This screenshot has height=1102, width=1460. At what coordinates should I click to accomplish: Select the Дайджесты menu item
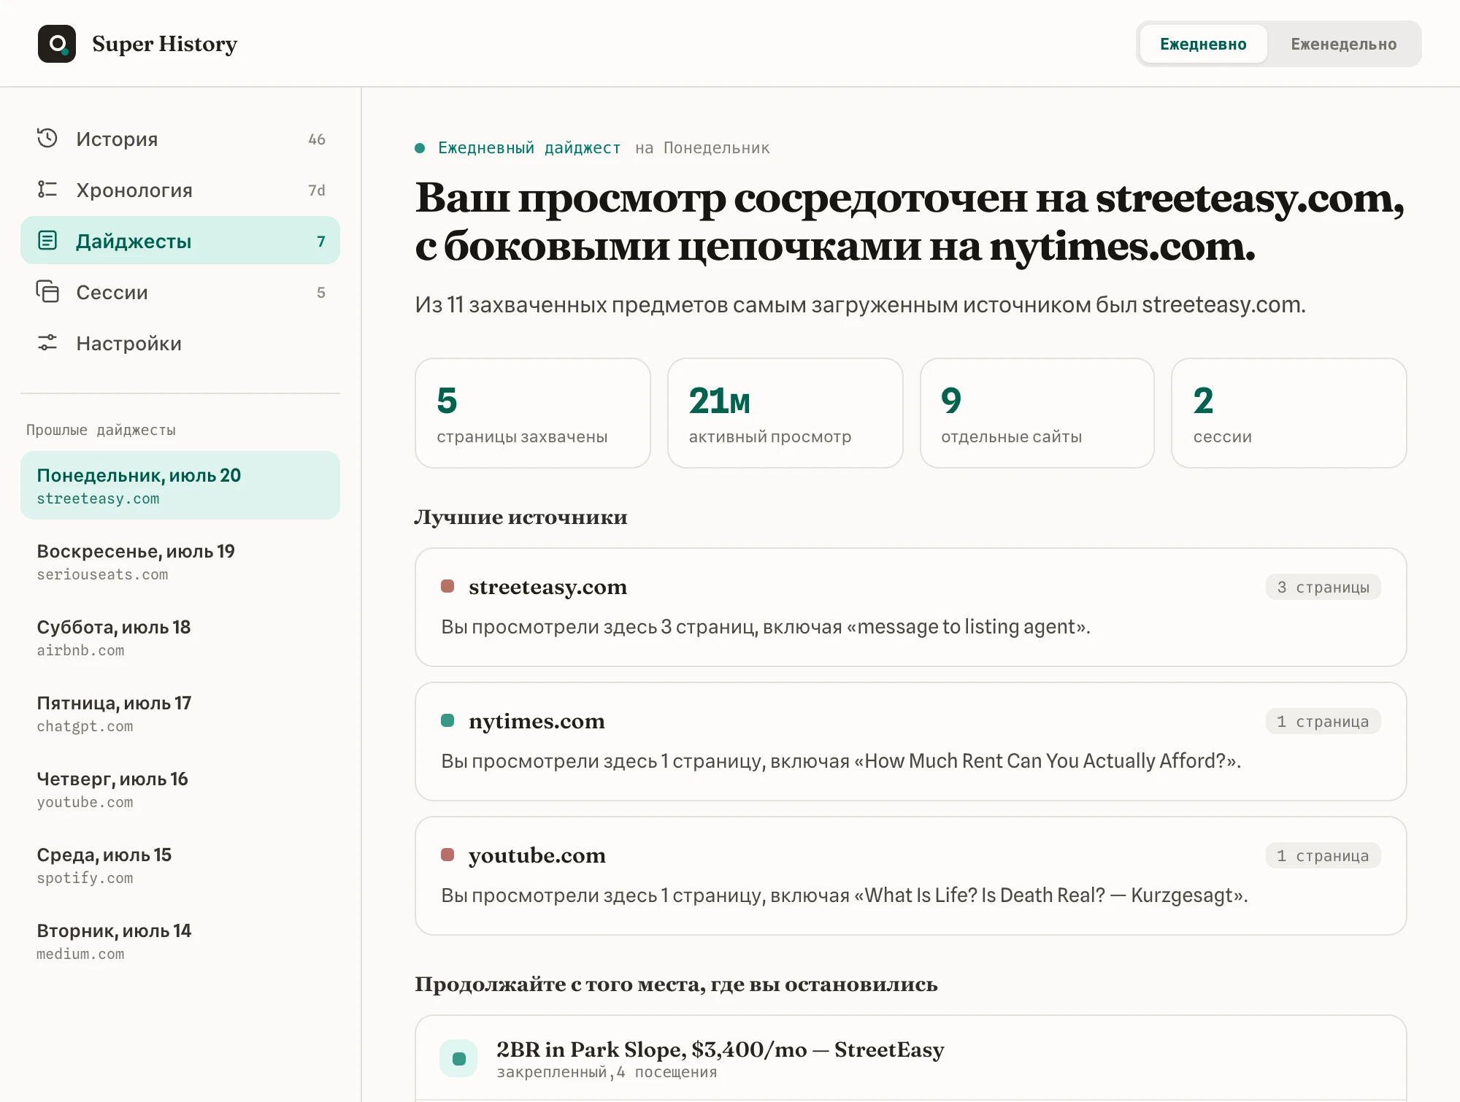click(x=180, y=240)
